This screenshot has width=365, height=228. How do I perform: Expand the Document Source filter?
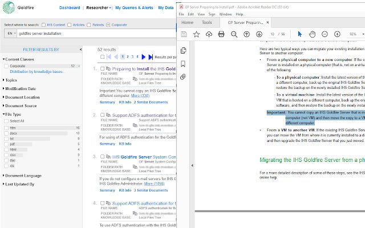point(3,105)
